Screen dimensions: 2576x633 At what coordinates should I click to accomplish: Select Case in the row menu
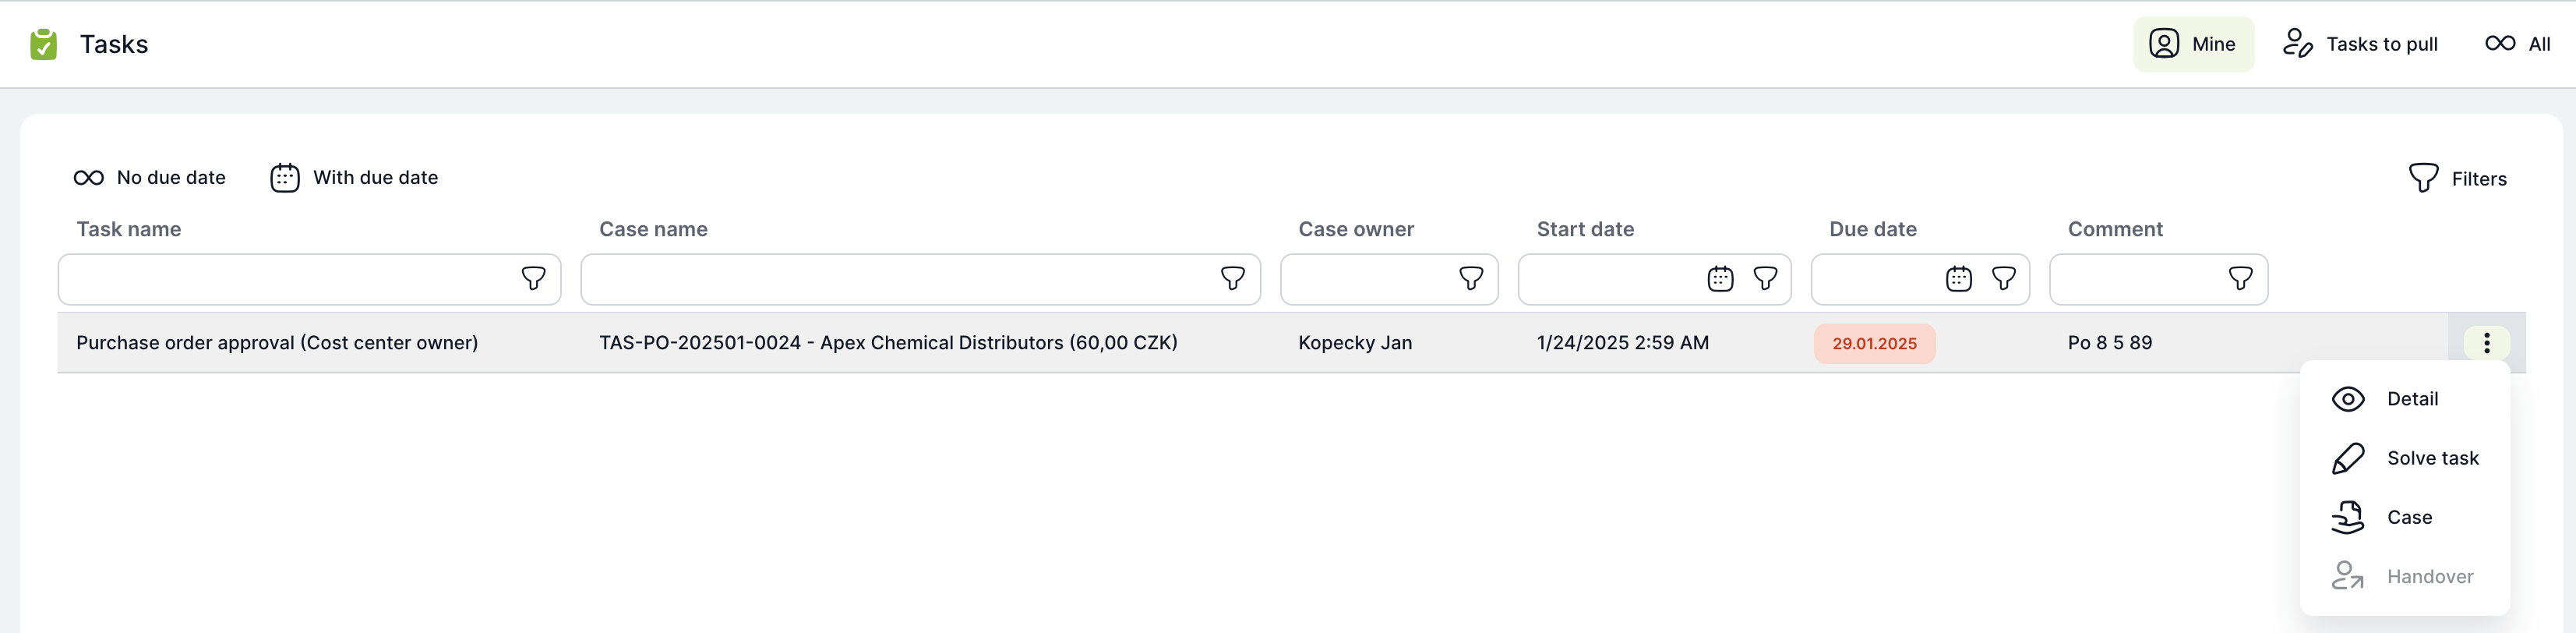coord(2408,517)
